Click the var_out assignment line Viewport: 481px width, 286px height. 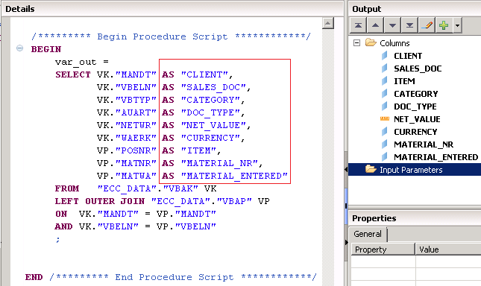82,62
